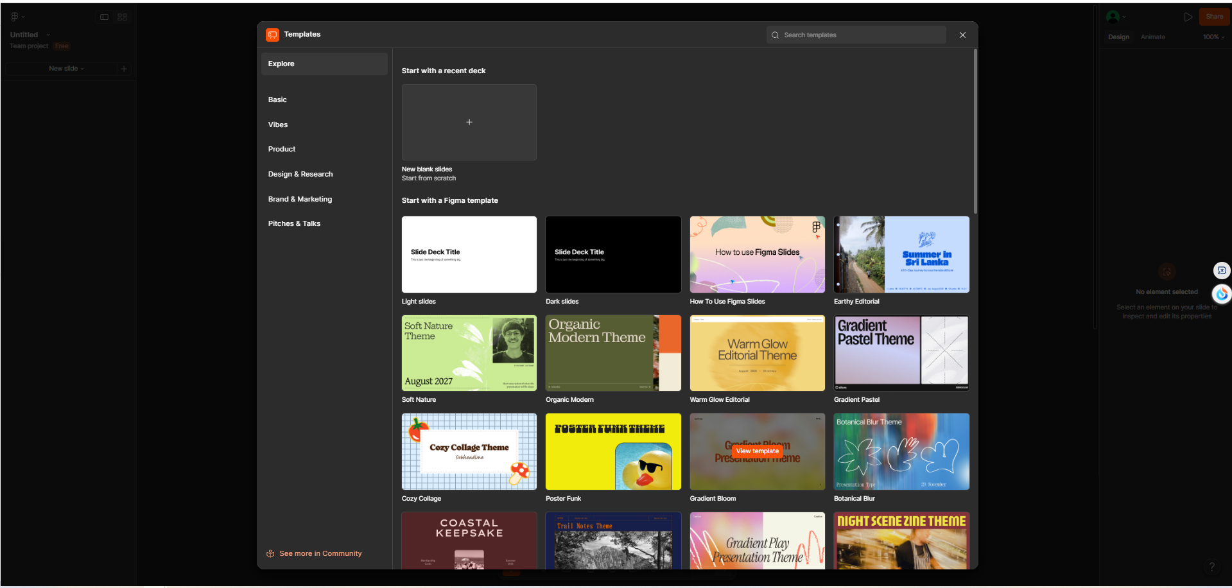Focus the Search templates field
The image size is (1232, 588).
point(856,35)
